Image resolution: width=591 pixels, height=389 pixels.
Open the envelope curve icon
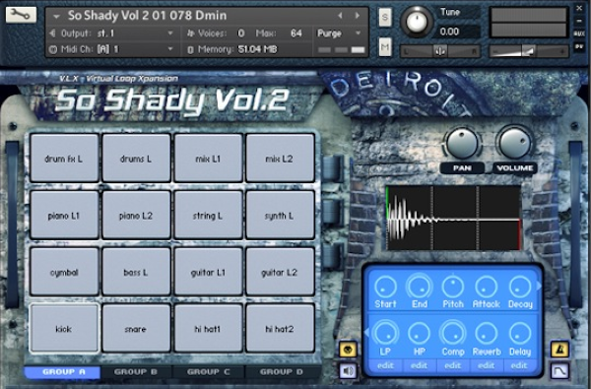click(559, 371)
